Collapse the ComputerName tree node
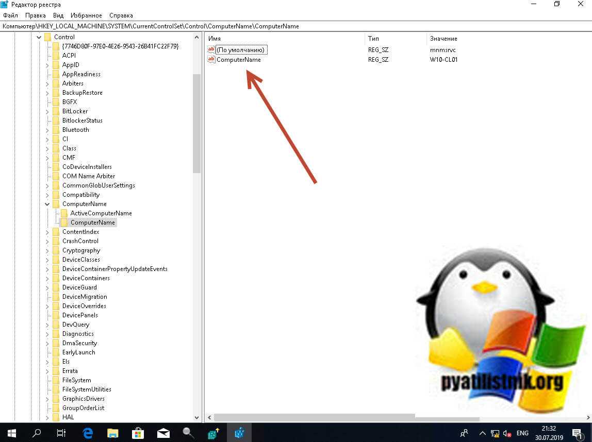 point(47,204)
